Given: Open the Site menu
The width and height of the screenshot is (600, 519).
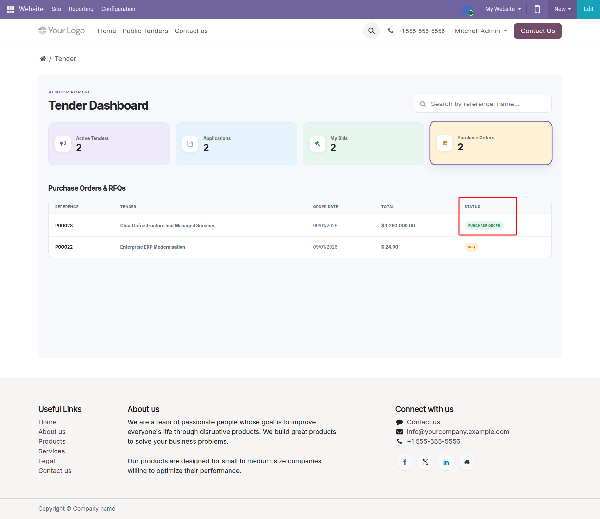Looking at the screenshot, I should pyautogui.click(x=56, y=9).
